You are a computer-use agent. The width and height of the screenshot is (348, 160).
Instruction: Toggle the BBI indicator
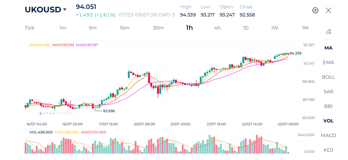(x=329, y=106)
